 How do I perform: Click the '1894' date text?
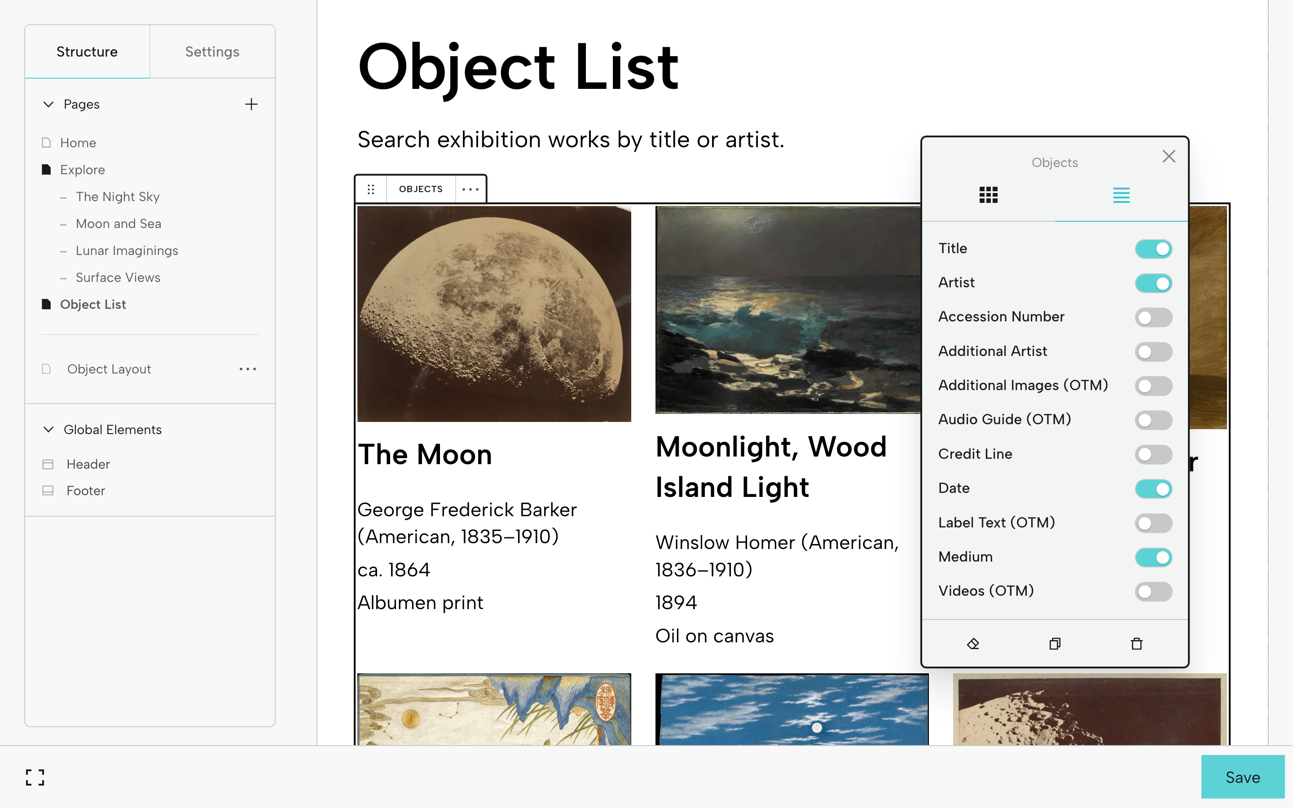677,603
